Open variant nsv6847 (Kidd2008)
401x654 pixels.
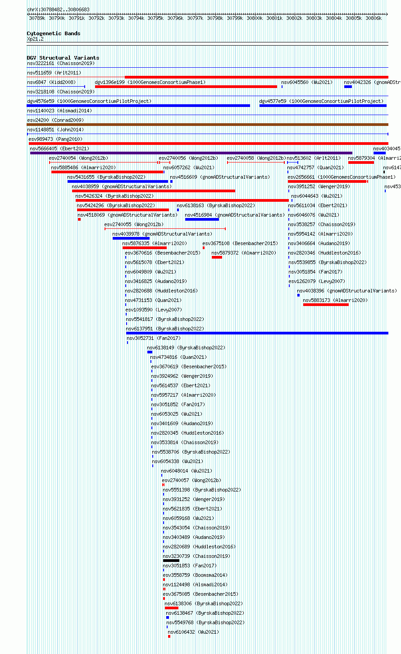point(51,83)
